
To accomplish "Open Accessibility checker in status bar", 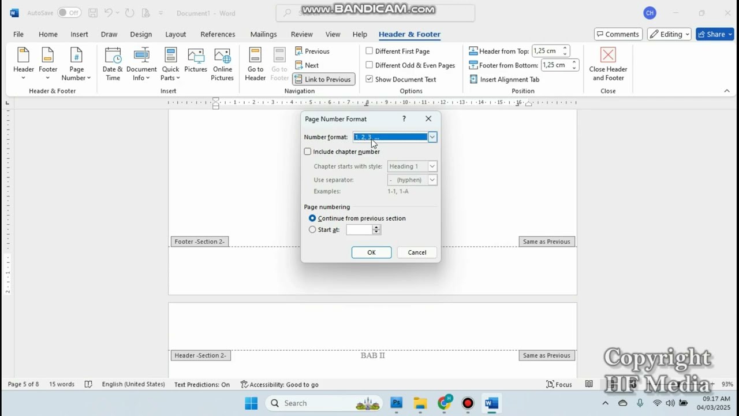I will [x=279, y=384].
